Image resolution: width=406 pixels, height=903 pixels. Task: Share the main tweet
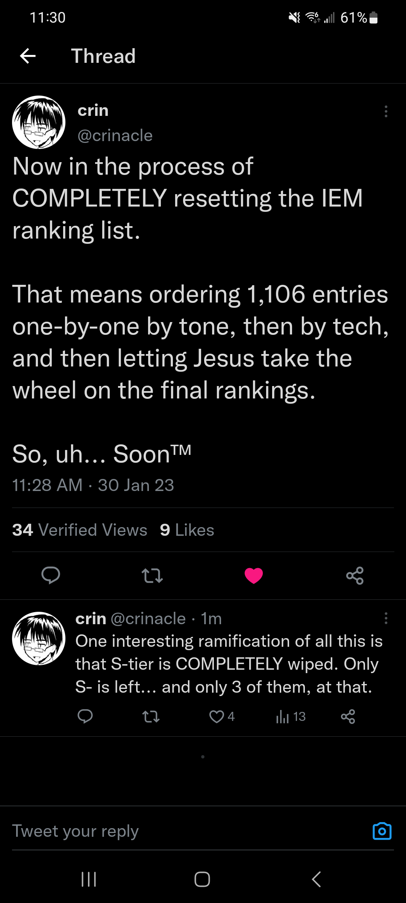tap(355, 576)
